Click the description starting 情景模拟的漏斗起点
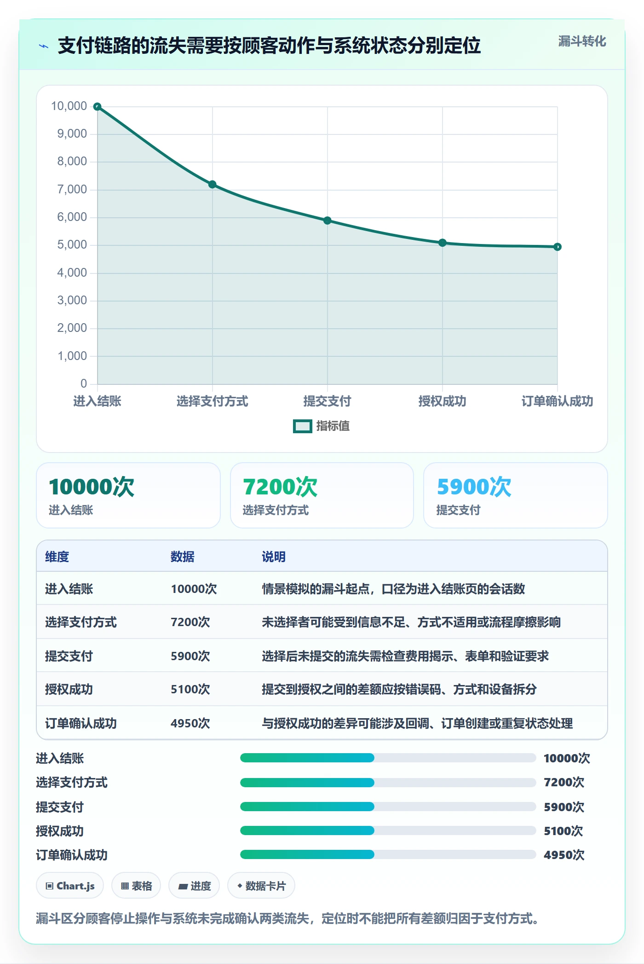Screen dimensions: 644x964 pyautogui.click(x=393, y=589)
